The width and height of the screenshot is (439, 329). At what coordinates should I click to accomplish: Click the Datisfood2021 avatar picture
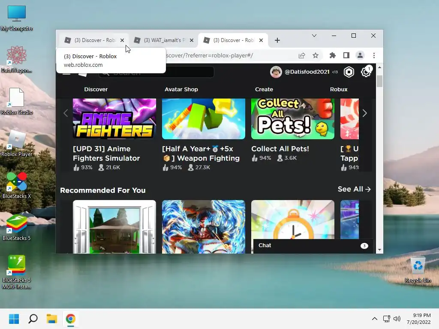click(276, 72)
